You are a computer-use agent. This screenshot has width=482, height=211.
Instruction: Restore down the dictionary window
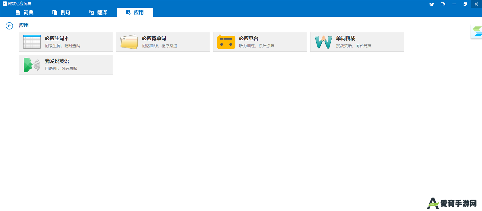click(x=465, y=4)
